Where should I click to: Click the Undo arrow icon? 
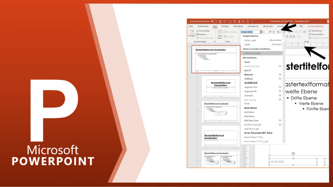click(x=224, y=21)
